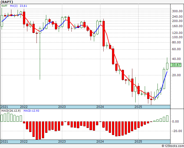Click the moving average value 23.61
Screen dimensions: 184x148
pos(23,6)
